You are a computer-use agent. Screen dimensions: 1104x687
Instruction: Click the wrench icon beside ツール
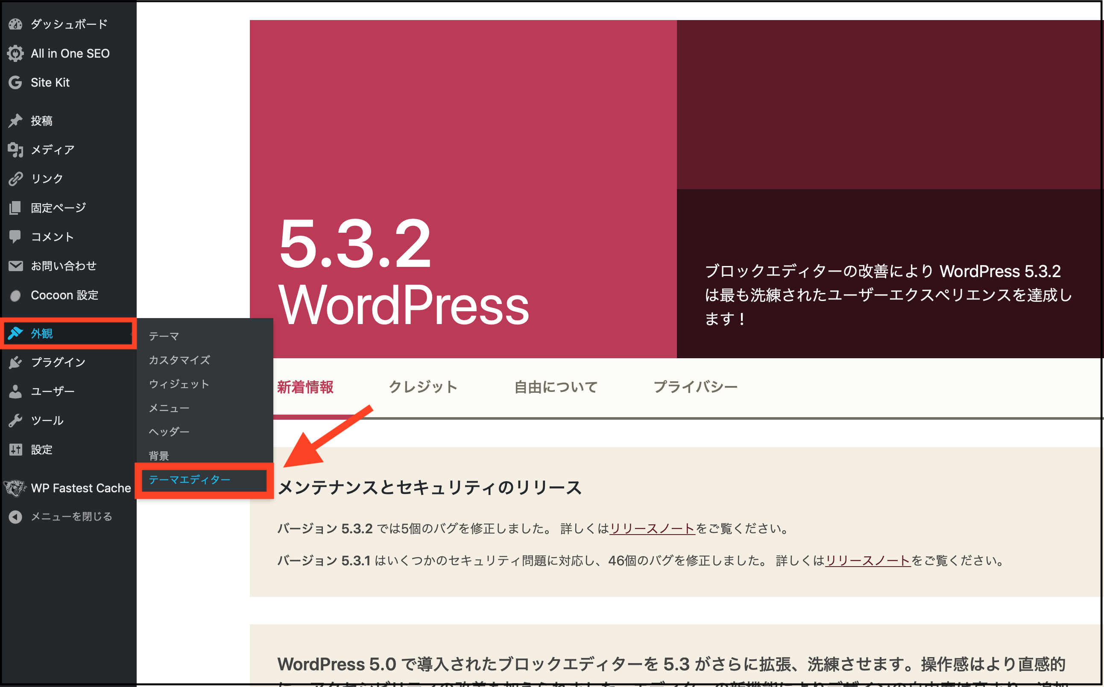coord(15,420)
